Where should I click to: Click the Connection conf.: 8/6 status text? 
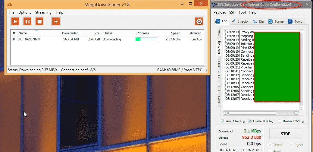coord(78,70)
